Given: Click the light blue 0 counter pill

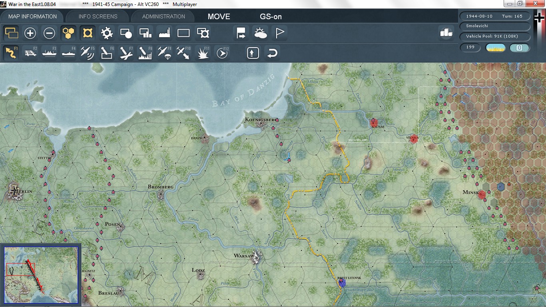Looking at the screenshot, I should [520, 48].
